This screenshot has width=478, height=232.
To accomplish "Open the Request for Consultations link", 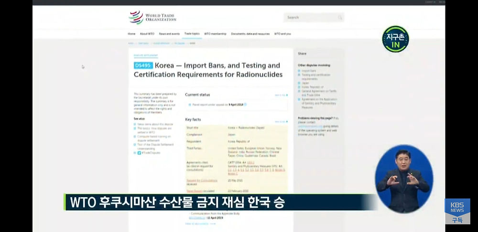I will coord(202,180).
